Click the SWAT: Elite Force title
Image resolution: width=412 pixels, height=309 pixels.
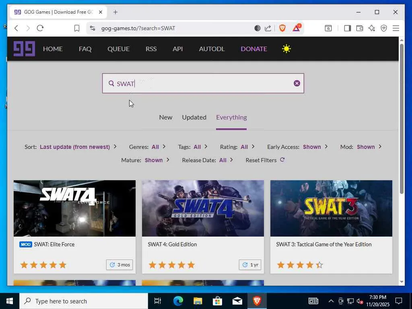pyautogui.click(x=54, y=244)
